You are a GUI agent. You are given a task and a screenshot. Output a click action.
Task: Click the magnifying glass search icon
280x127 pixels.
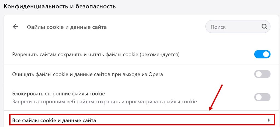click(264, 27)
